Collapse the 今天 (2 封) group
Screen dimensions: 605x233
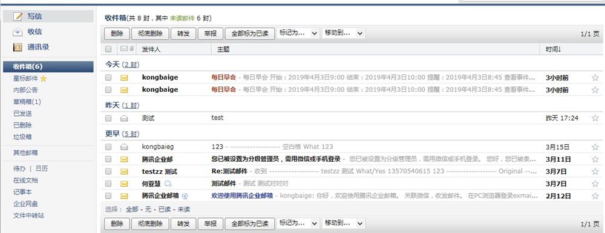[122, 65]
